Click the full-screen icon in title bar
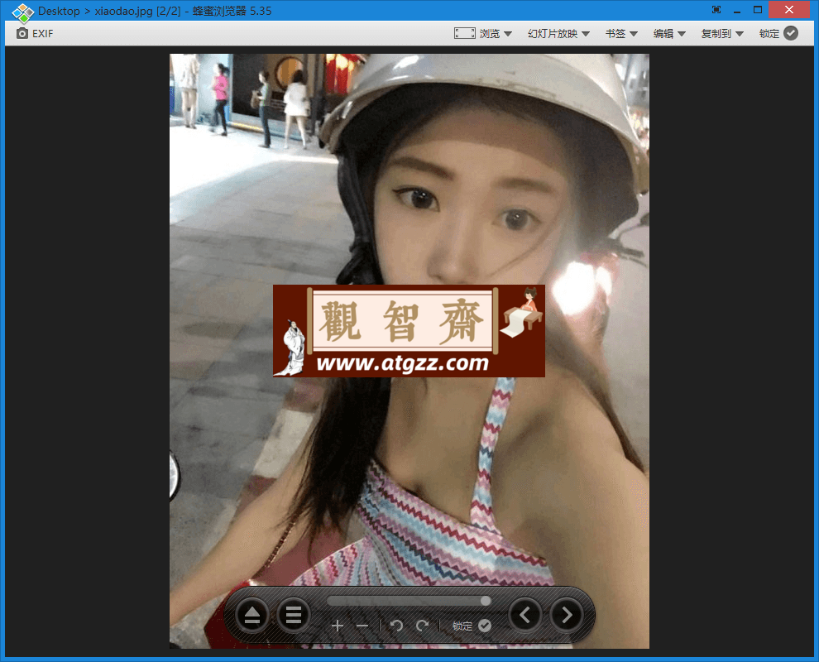This screenshot has height=662, width=819. pos(716,10)
